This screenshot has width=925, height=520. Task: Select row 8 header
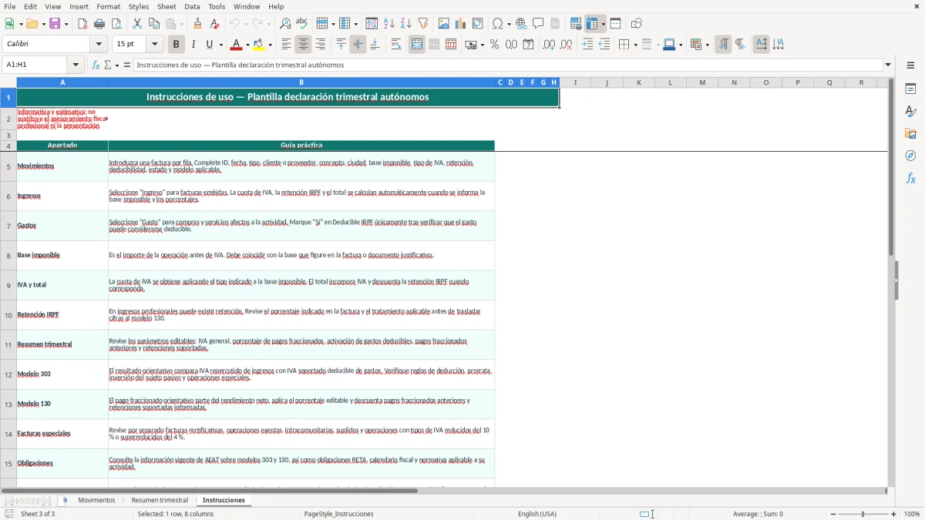click(x=8, y=255)
